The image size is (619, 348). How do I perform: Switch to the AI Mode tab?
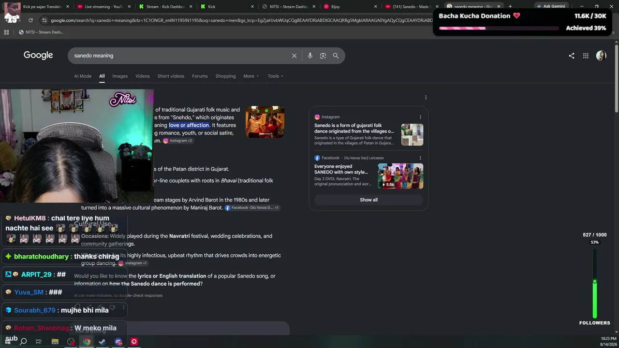[83, 76]
